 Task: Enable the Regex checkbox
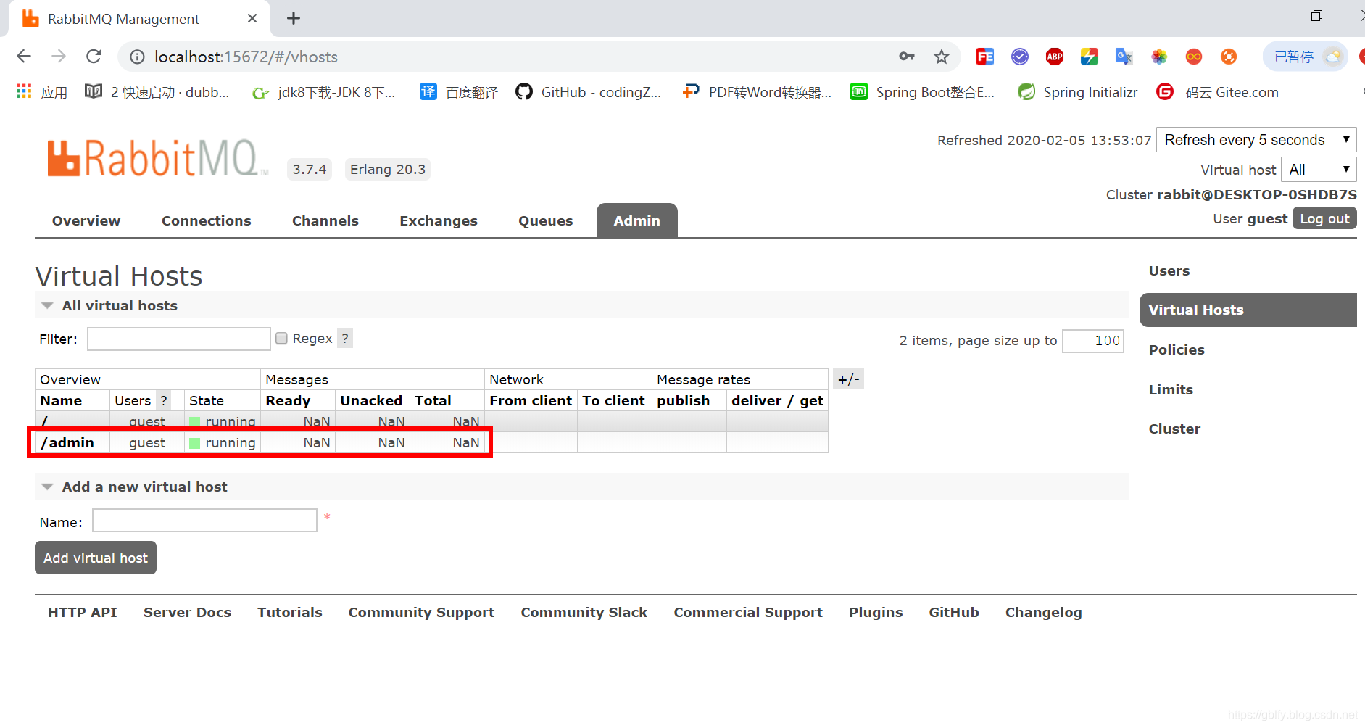tap(282, 338)
